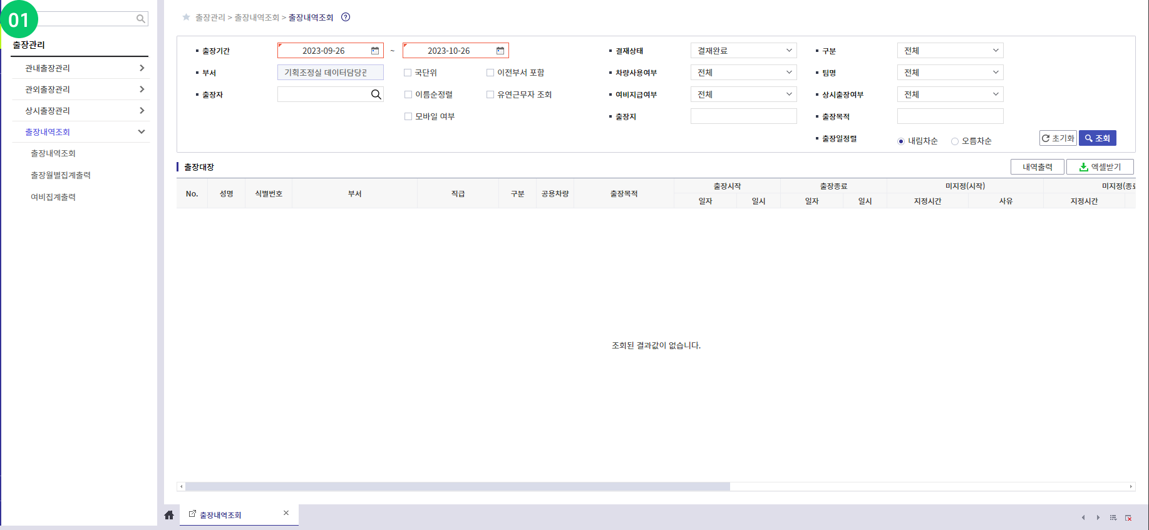Enable the 국단위 checkbox

tap(408, 73)
